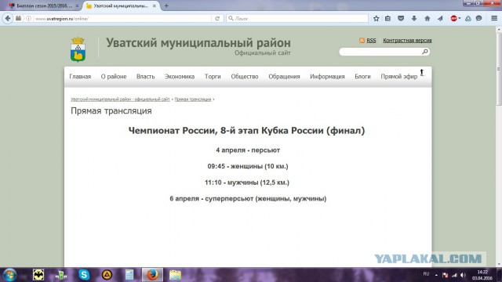Open the Торги menu item
The image size is (502, 282).
coord(213,77)
